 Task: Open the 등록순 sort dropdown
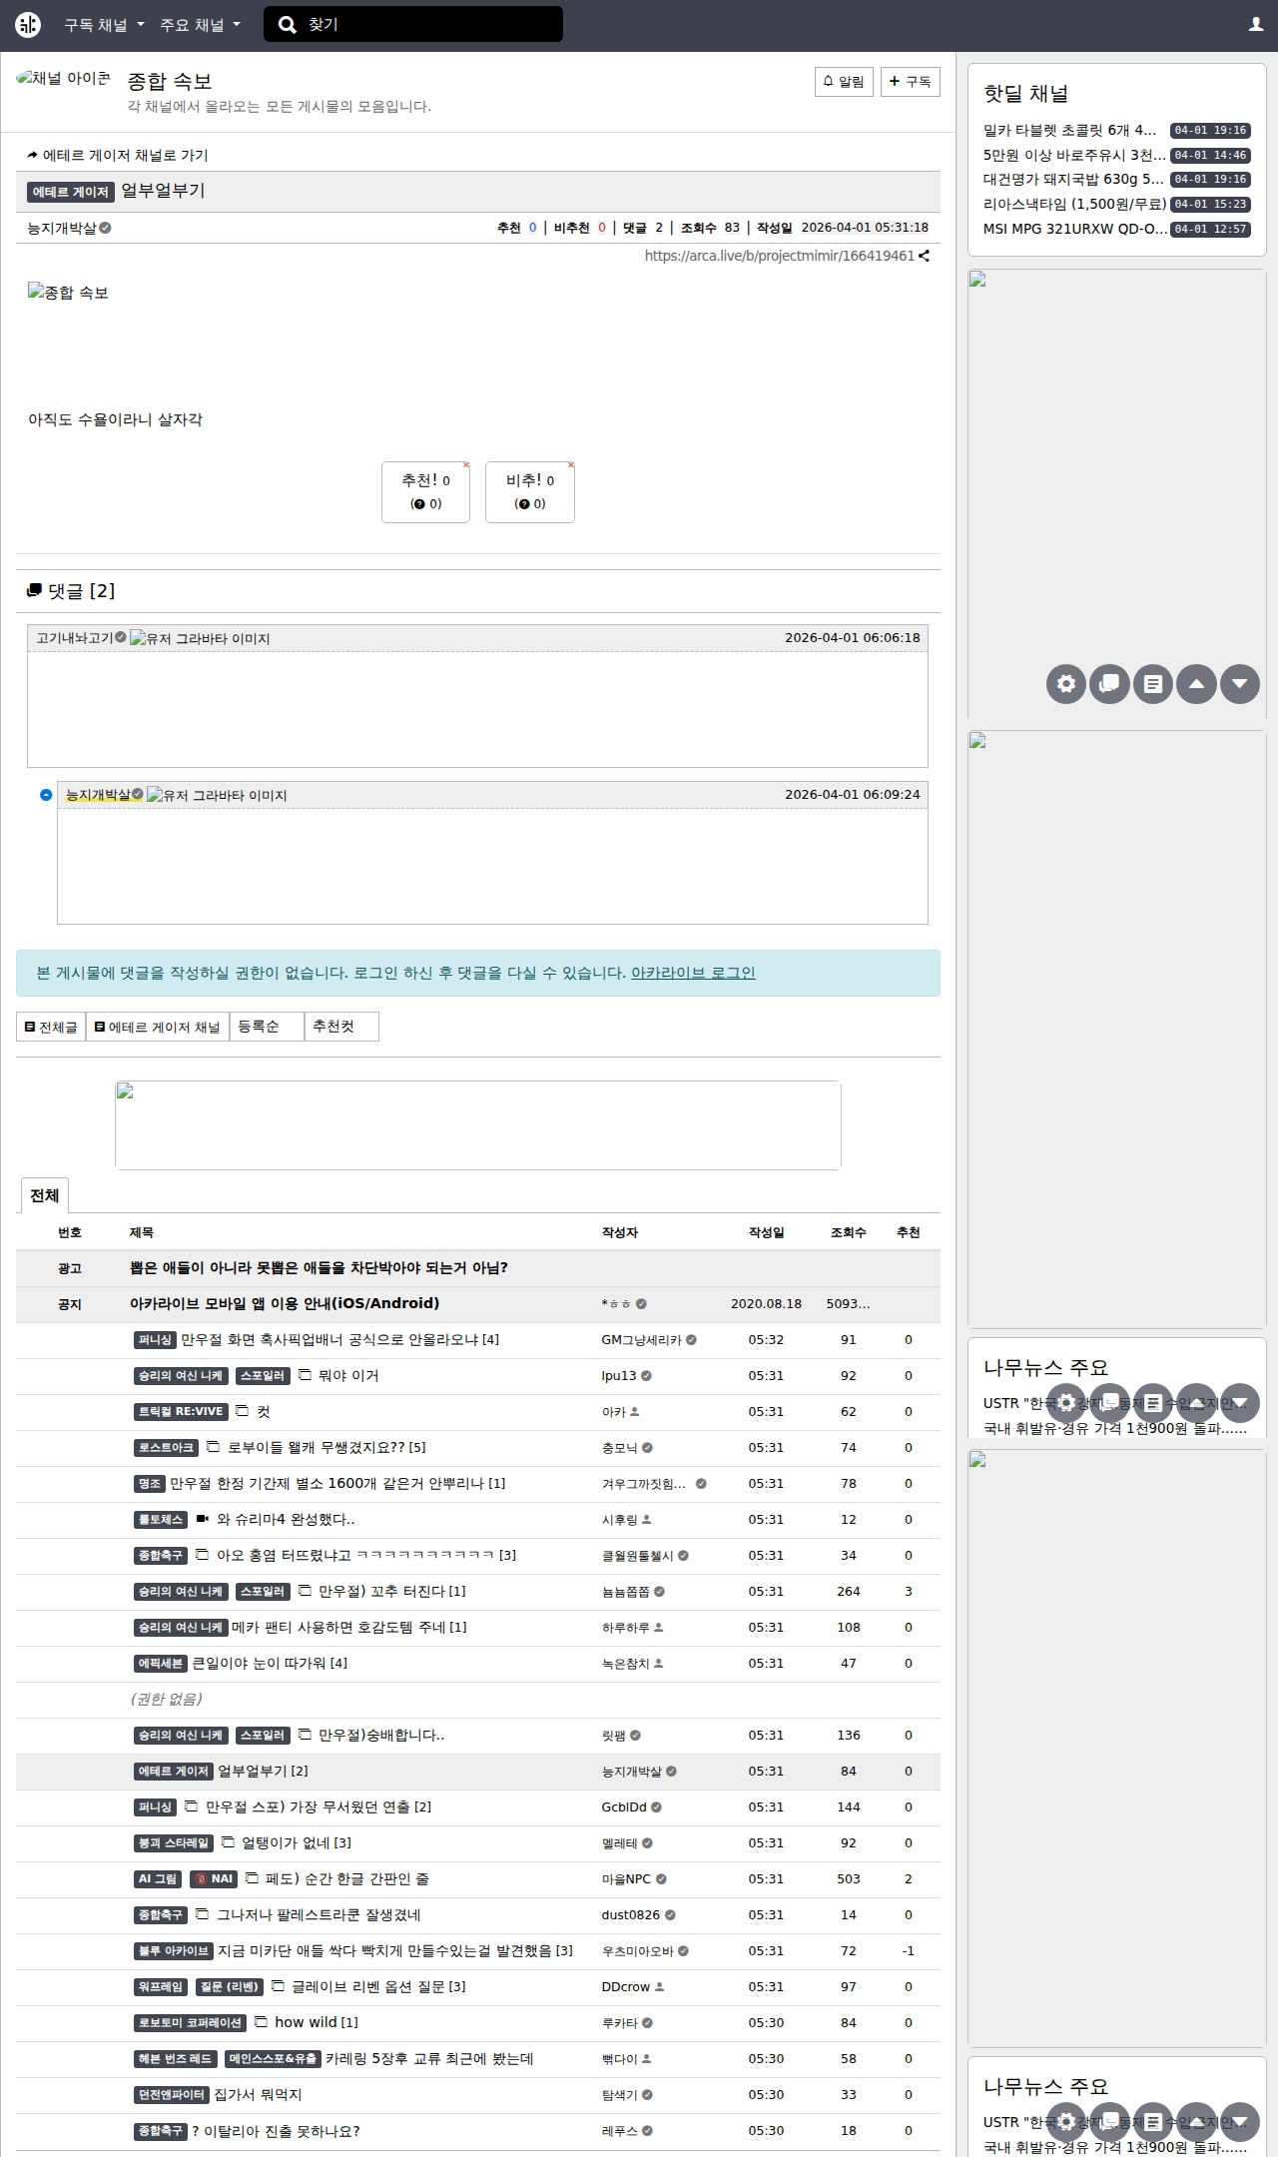tap(267, 1027)
